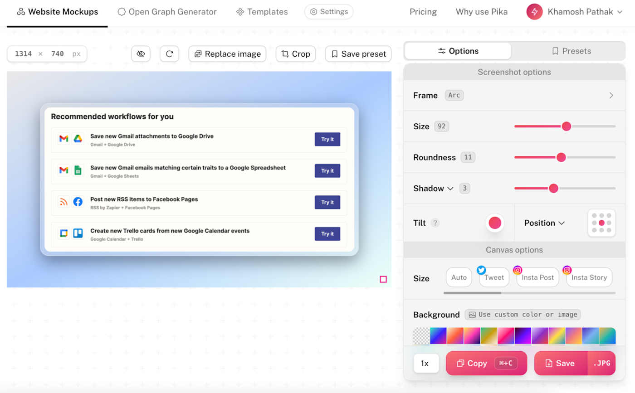
Task: Go to Templates tab
Action: [x=262, y=12]
